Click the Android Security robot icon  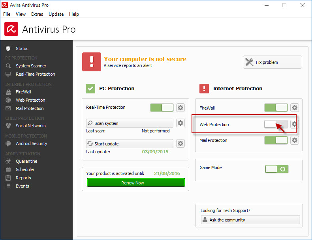[8, 143]
